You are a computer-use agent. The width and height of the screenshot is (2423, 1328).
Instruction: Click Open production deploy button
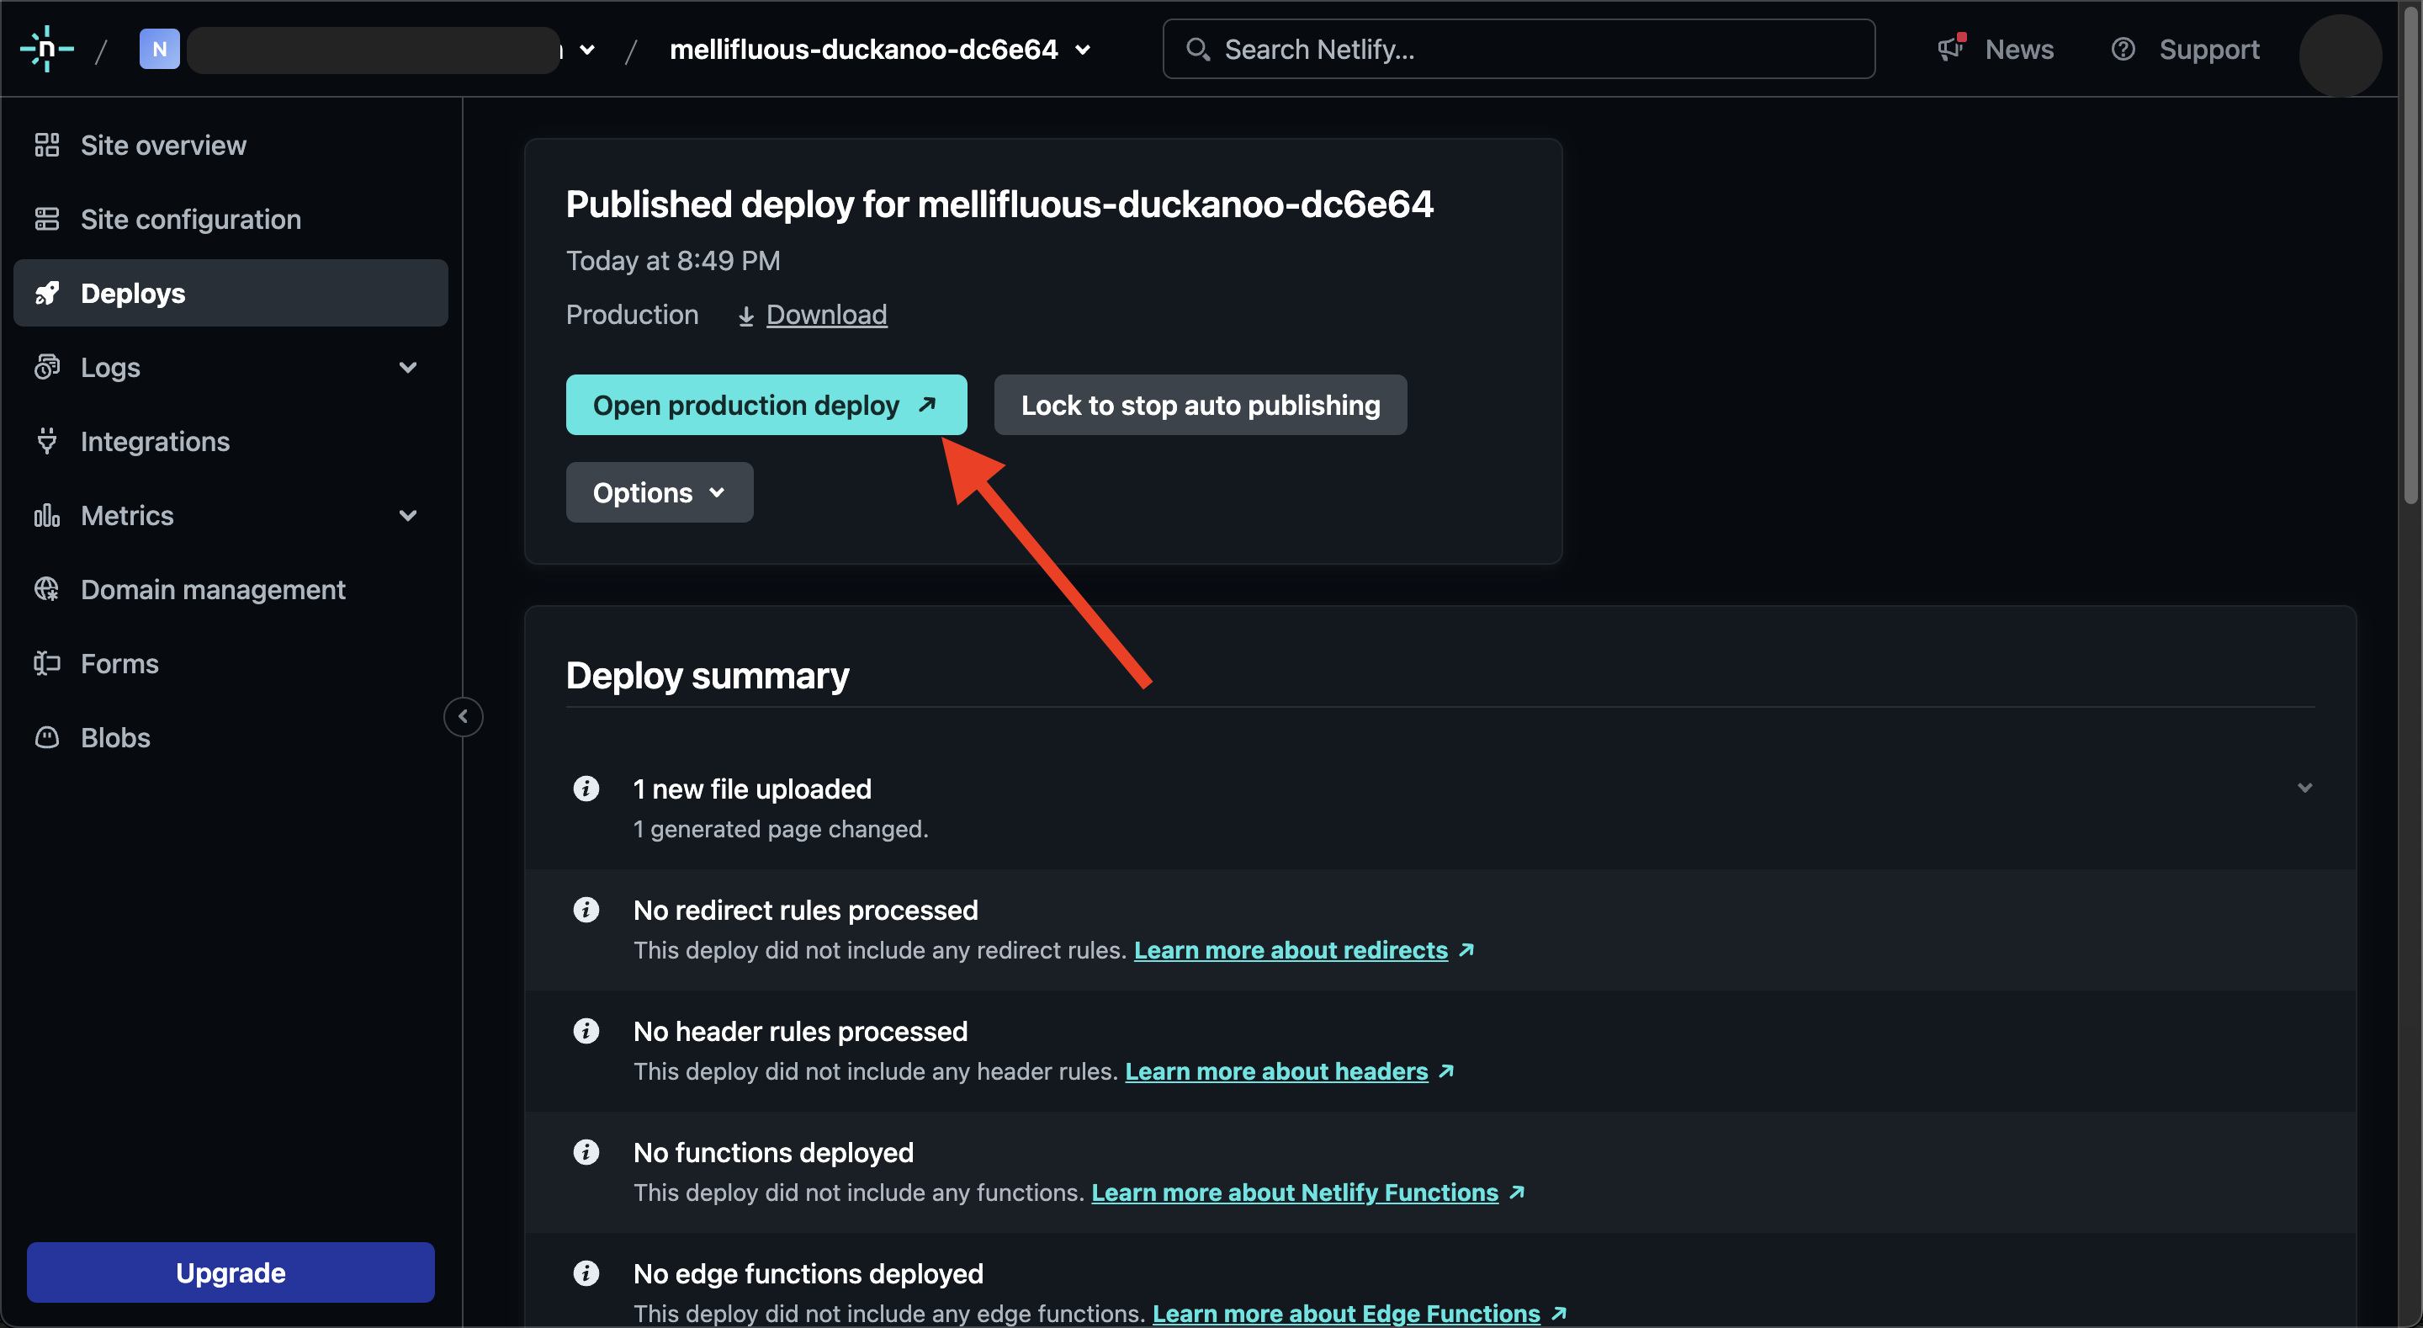click(766, 405)
